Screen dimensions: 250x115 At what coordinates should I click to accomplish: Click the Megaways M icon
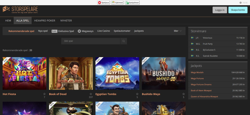79,31
